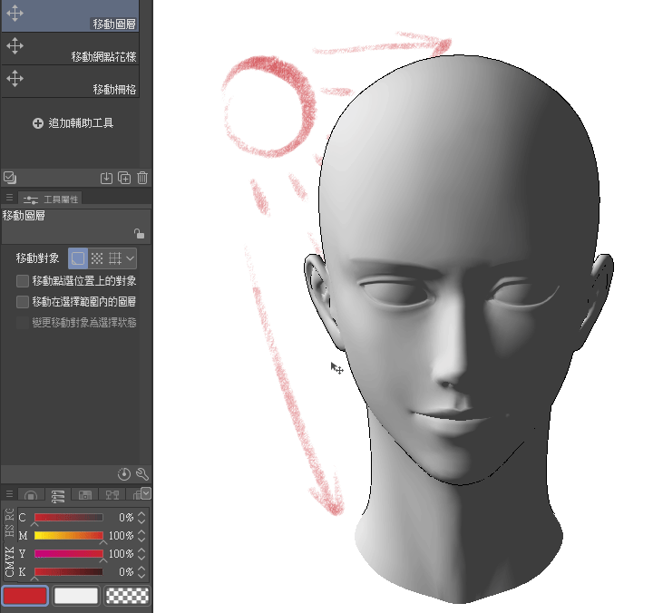Expand the color panel tab overflow dropdown

click(x=146, y=493)
